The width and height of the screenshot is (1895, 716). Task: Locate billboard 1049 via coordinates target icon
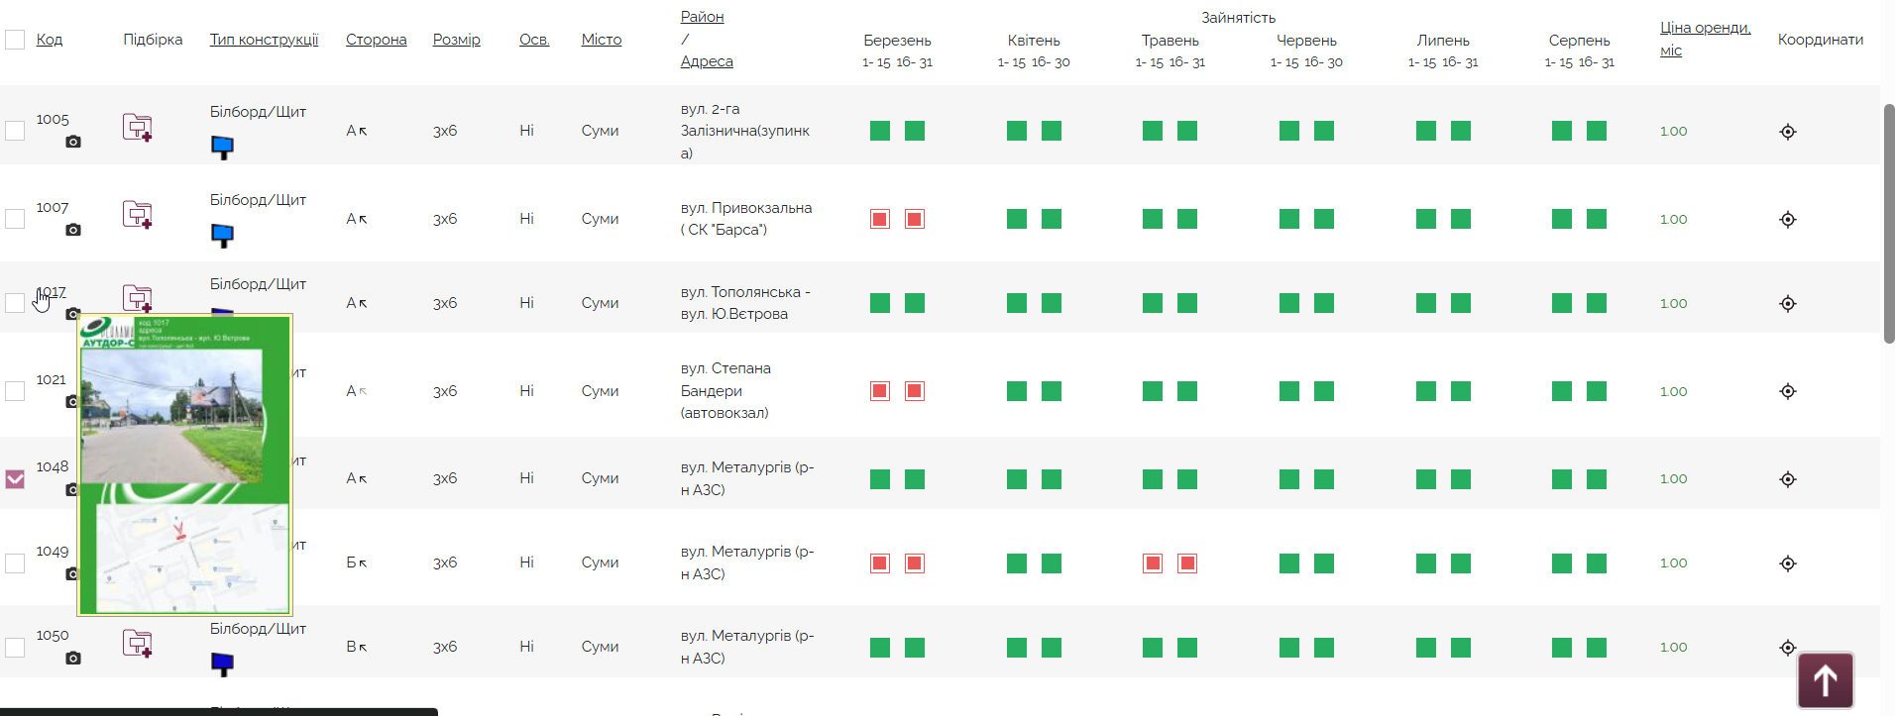[x=1788, y=563]
